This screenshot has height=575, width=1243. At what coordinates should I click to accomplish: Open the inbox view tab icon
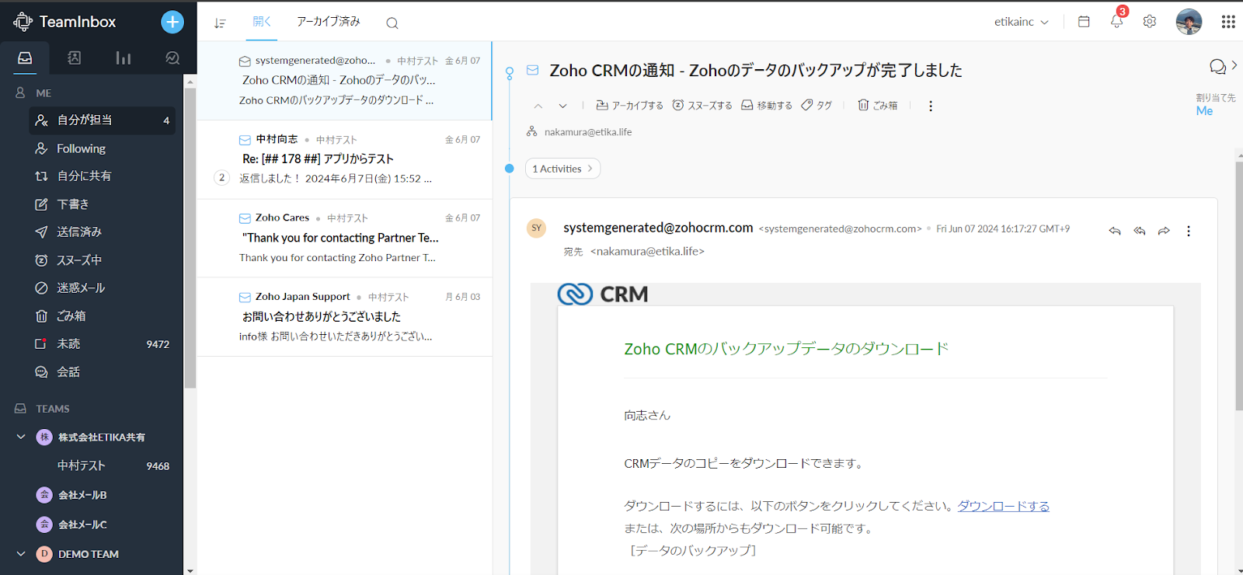(25, 58)
